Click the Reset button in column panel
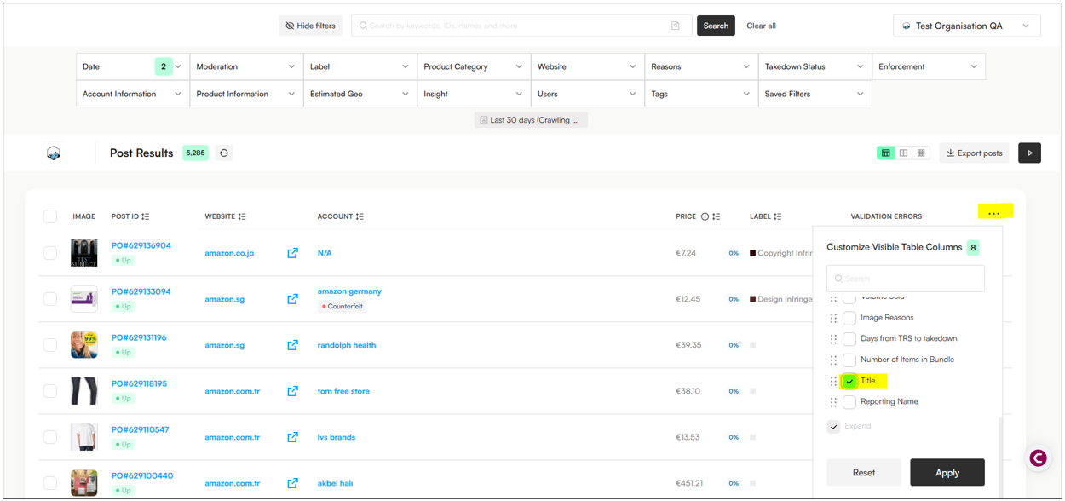 pyautogui.click(x=864, y=472)
